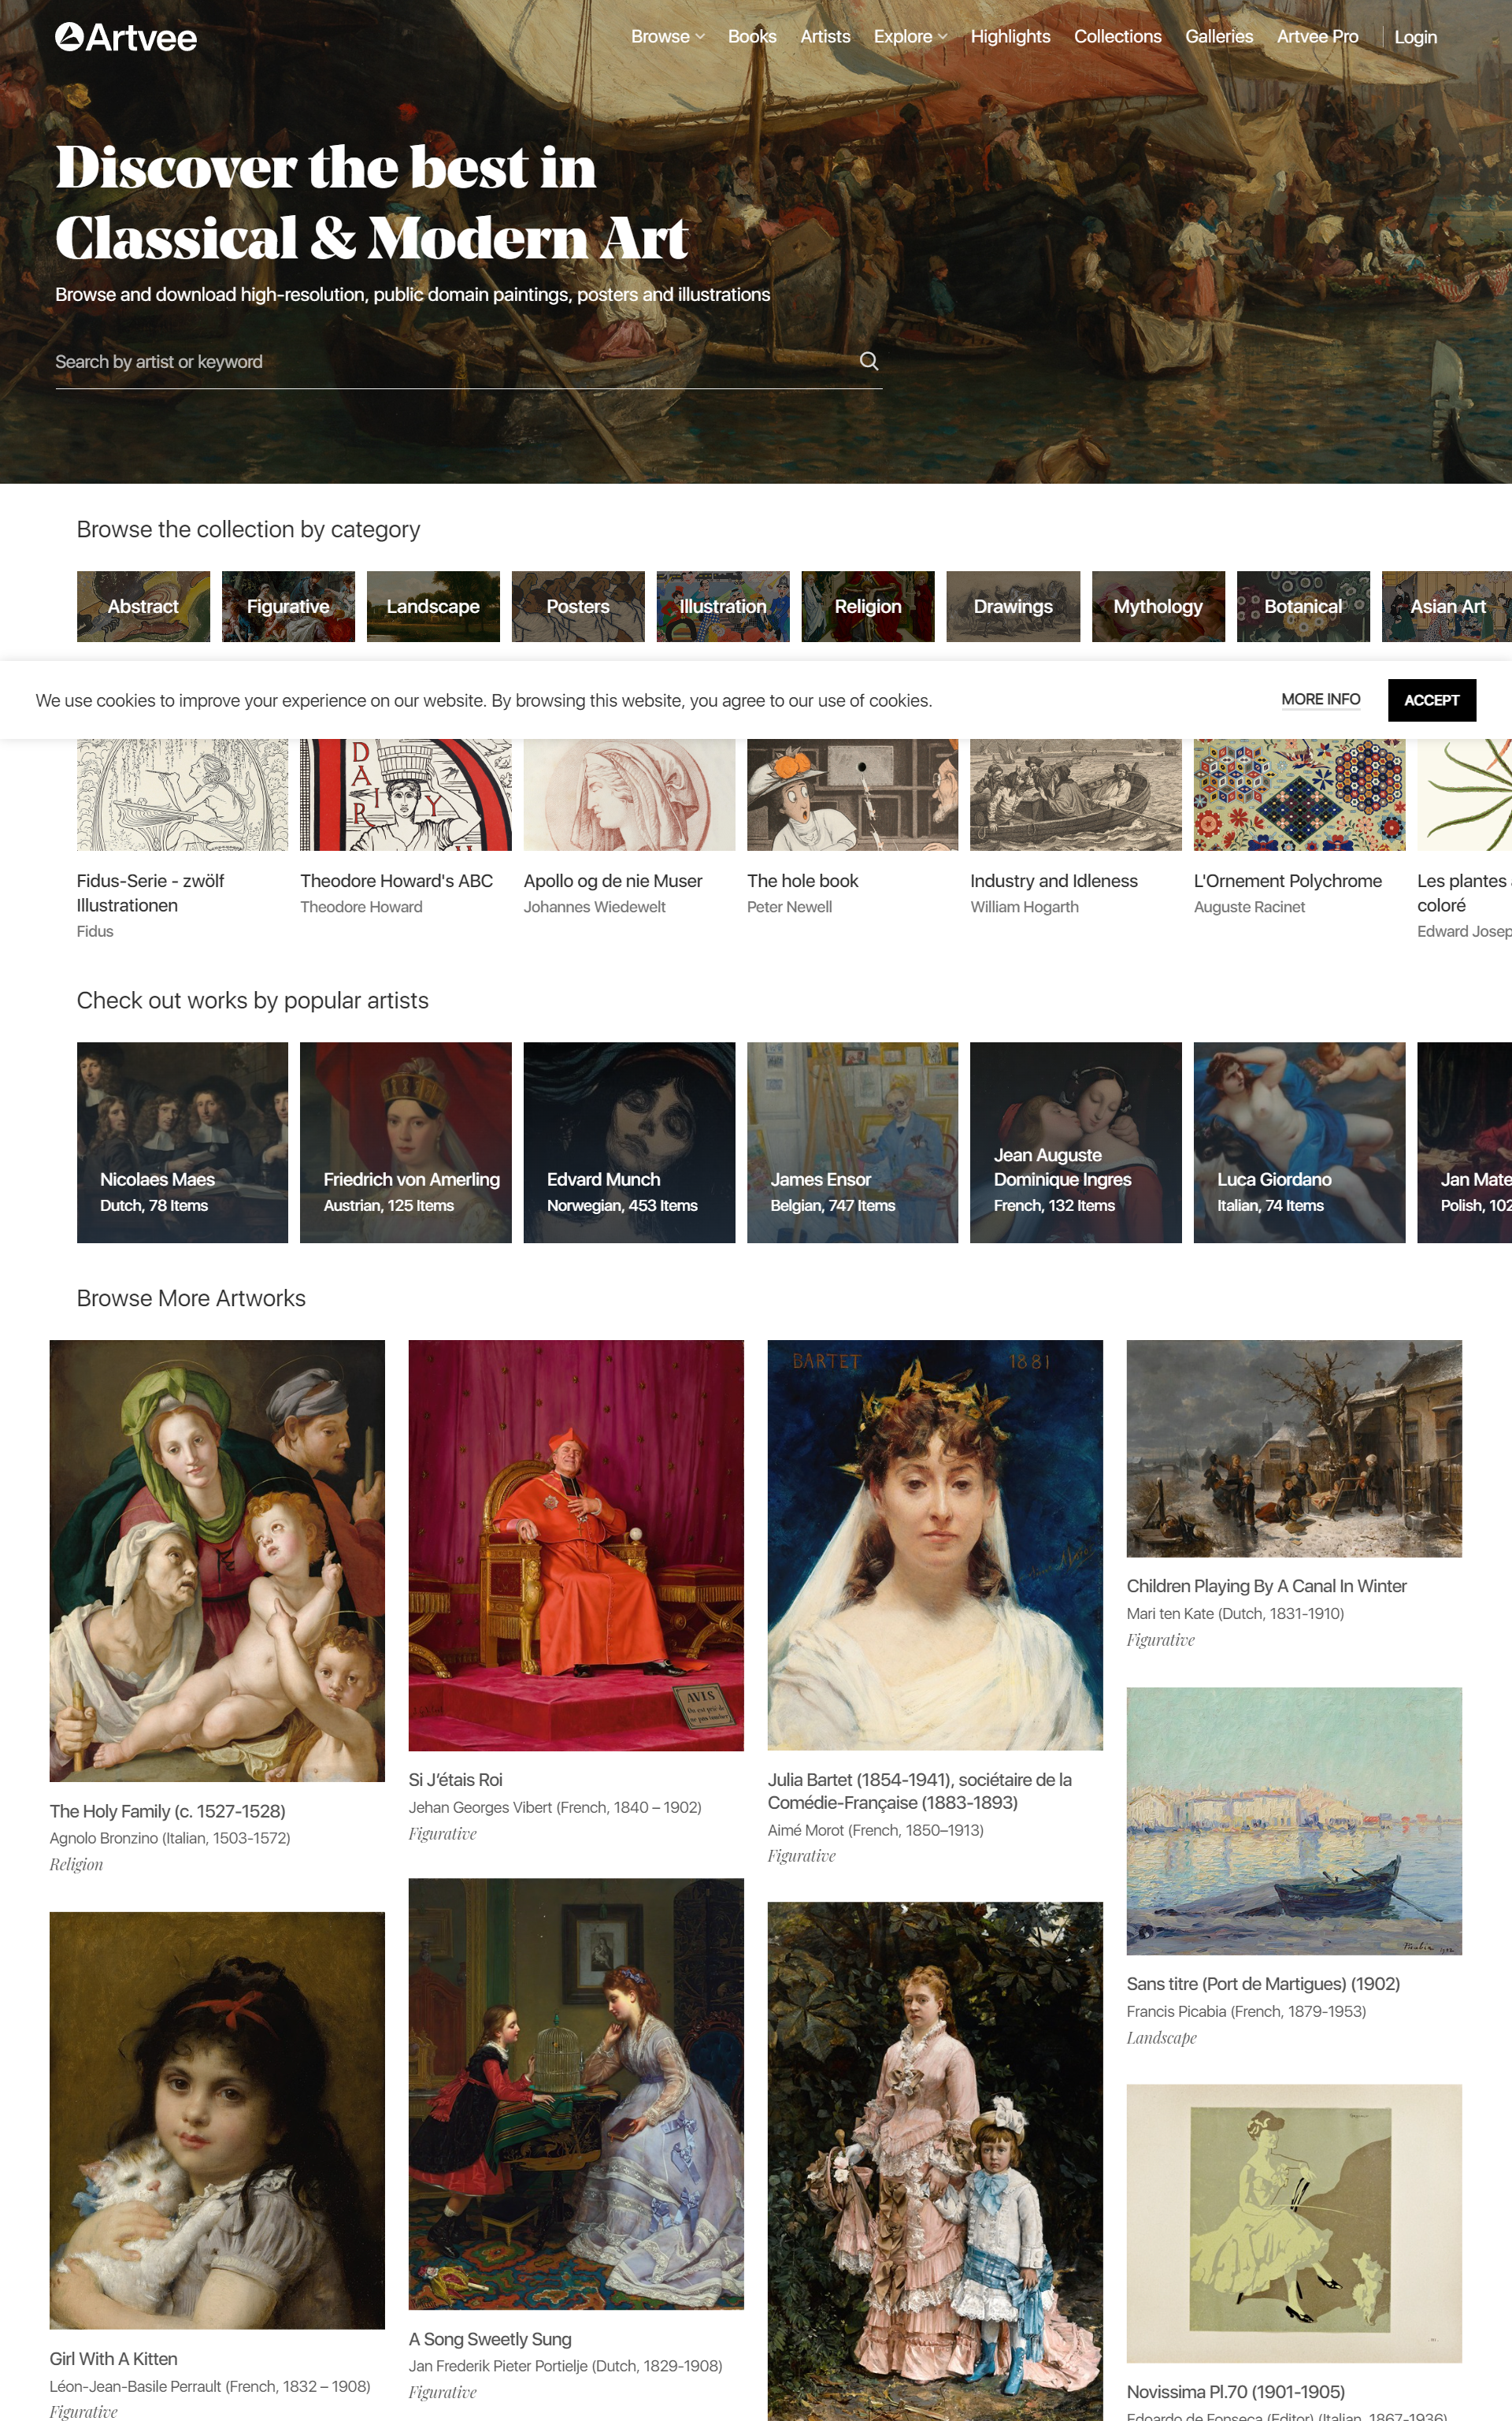Click artist Francis Picabia link
The height and width of the screenshot is (2421, 1512).
[x=1246, y=2012]
